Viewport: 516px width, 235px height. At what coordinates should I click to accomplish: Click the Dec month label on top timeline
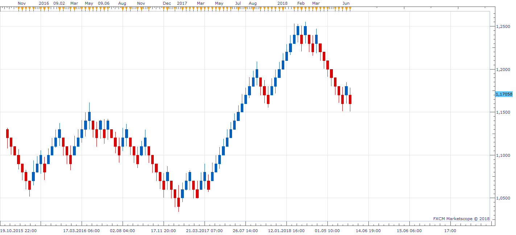[167, 3]
